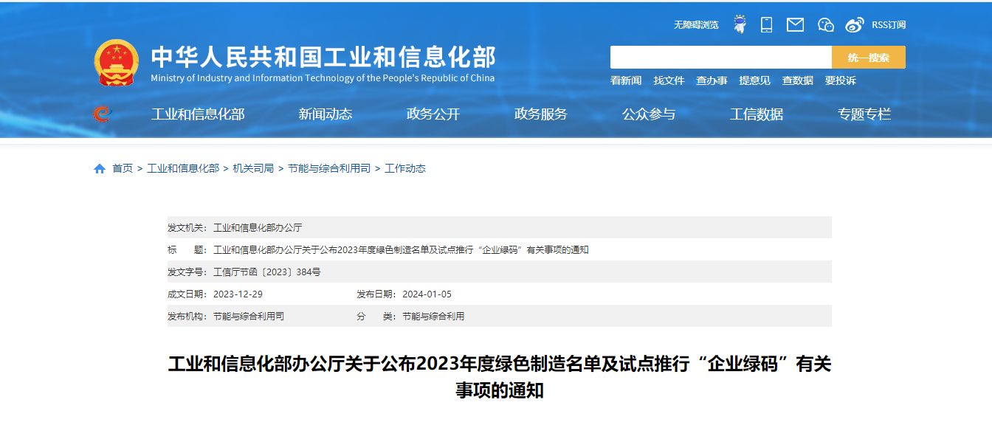The height and width of the screenshot is (442, 992).
Task: Click the email envelope icon
Action: 795,24
